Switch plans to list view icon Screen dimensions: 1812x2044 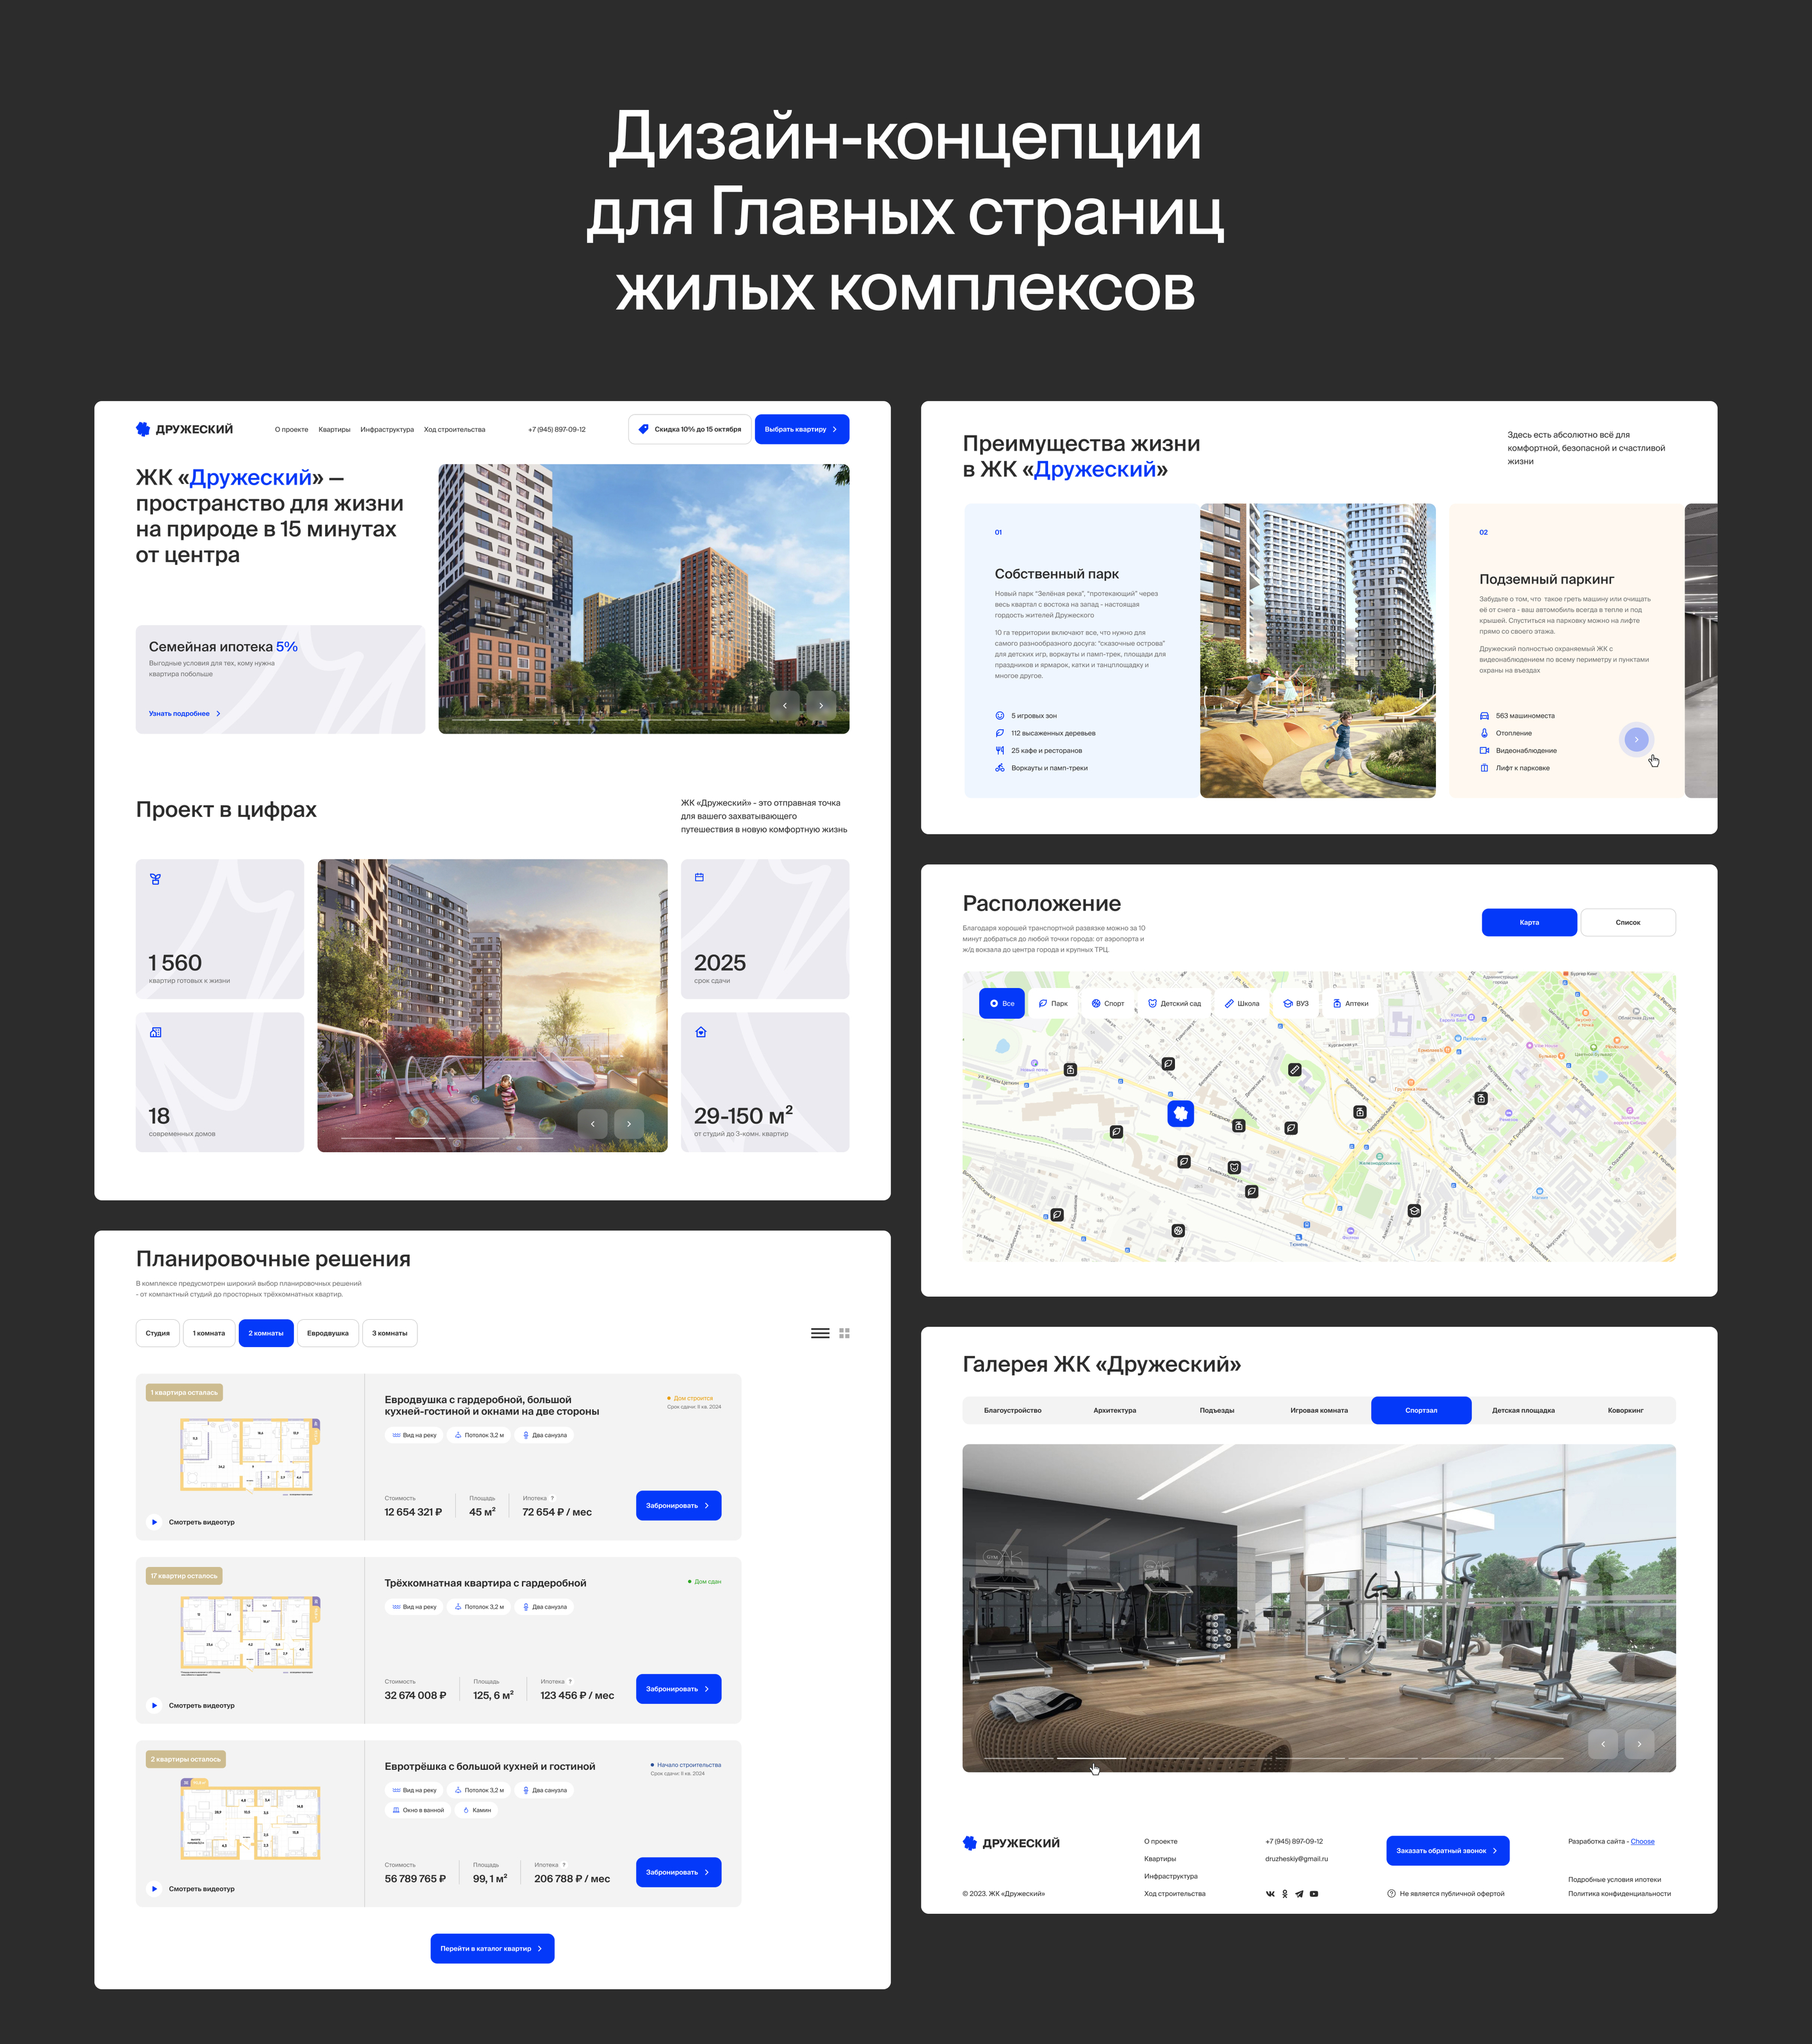[820, 1333]
